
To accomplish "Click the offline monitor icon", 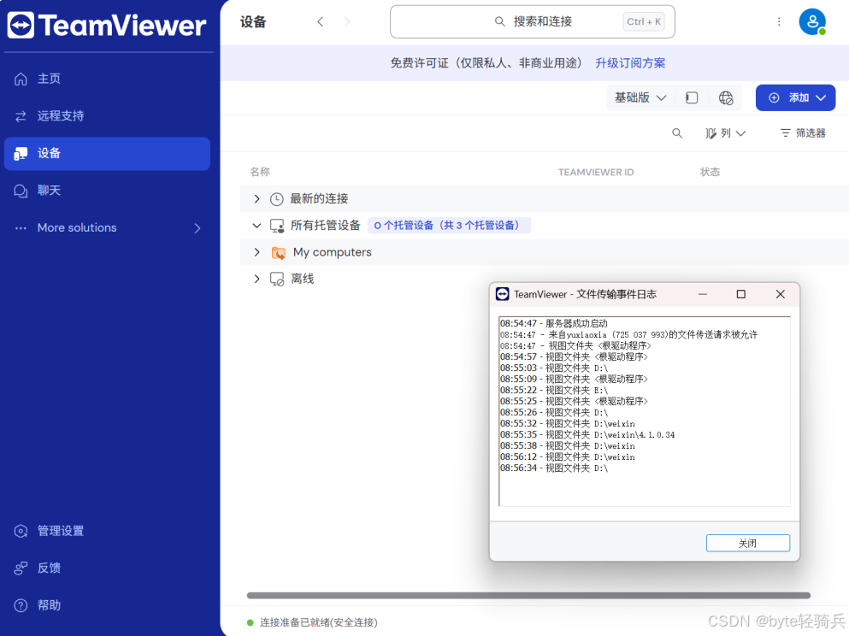I will pyautogui.click(x=277, y=280).
